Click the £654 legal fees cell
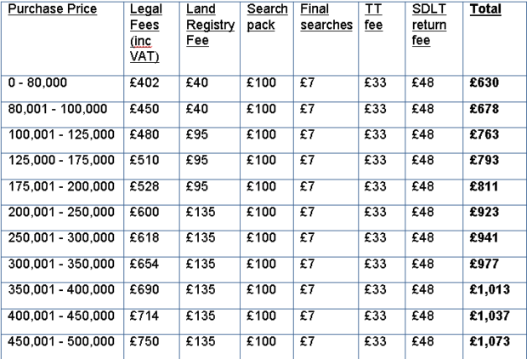Screen dimensions: 527x359 point(144,264)
